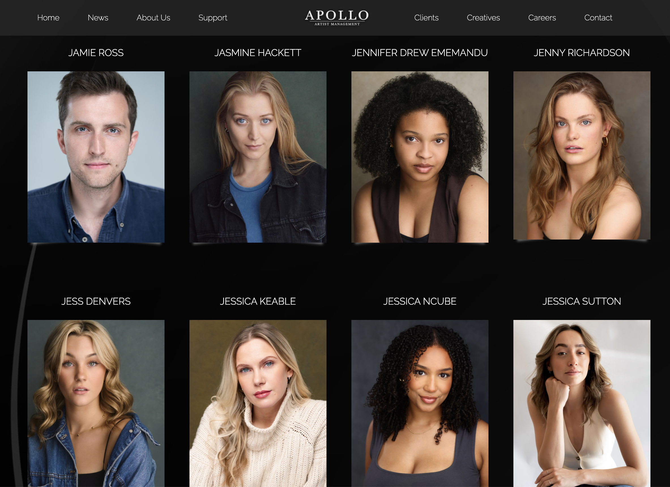Viewport: 670px width, 487px height.
Task: Select Support in the navigation bar
Action: (x=213, y=18)
